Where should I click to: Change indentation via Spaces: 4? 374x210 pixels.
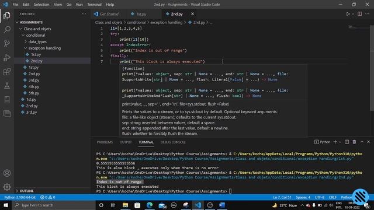tap(303, 197)
